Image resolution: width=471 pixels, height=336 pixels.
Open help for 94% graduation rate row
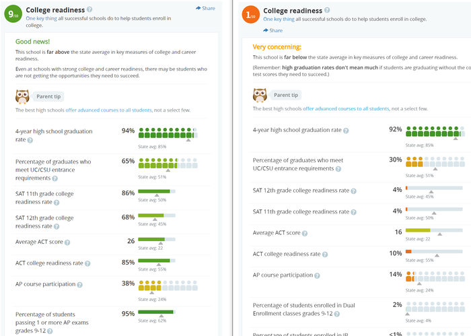tap(30, 140)
